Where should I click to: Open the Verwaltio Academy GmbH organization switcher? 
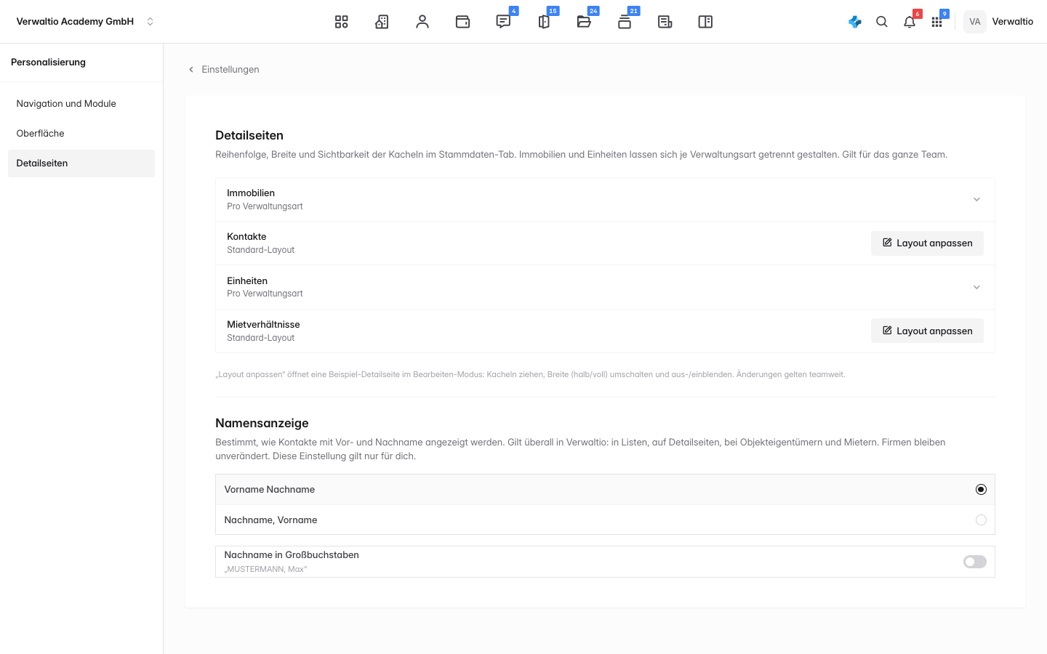pyautogui.click(x=85, y=22)
